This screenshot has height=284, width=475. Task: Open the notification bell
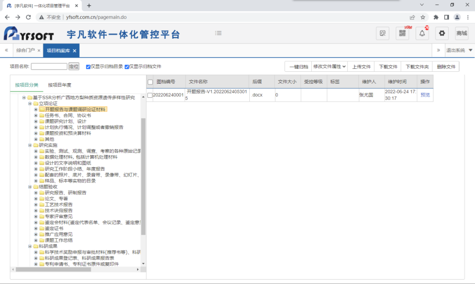[x=422, y=33]
